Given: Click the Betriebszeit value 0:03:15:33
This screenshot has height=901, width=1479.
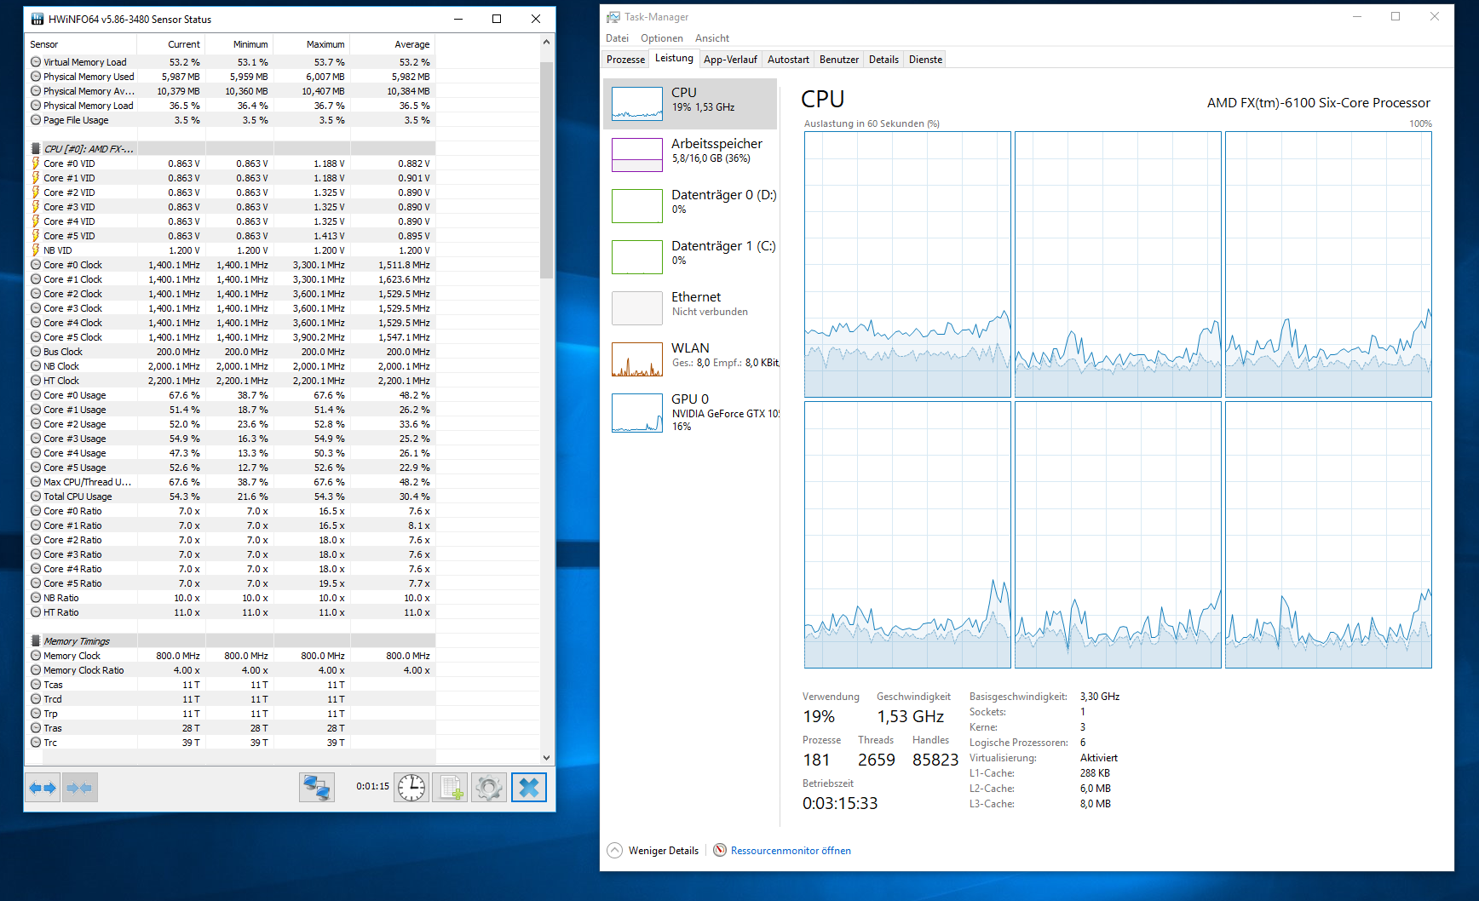Looking at the screenshot, I should click(839, 803).
